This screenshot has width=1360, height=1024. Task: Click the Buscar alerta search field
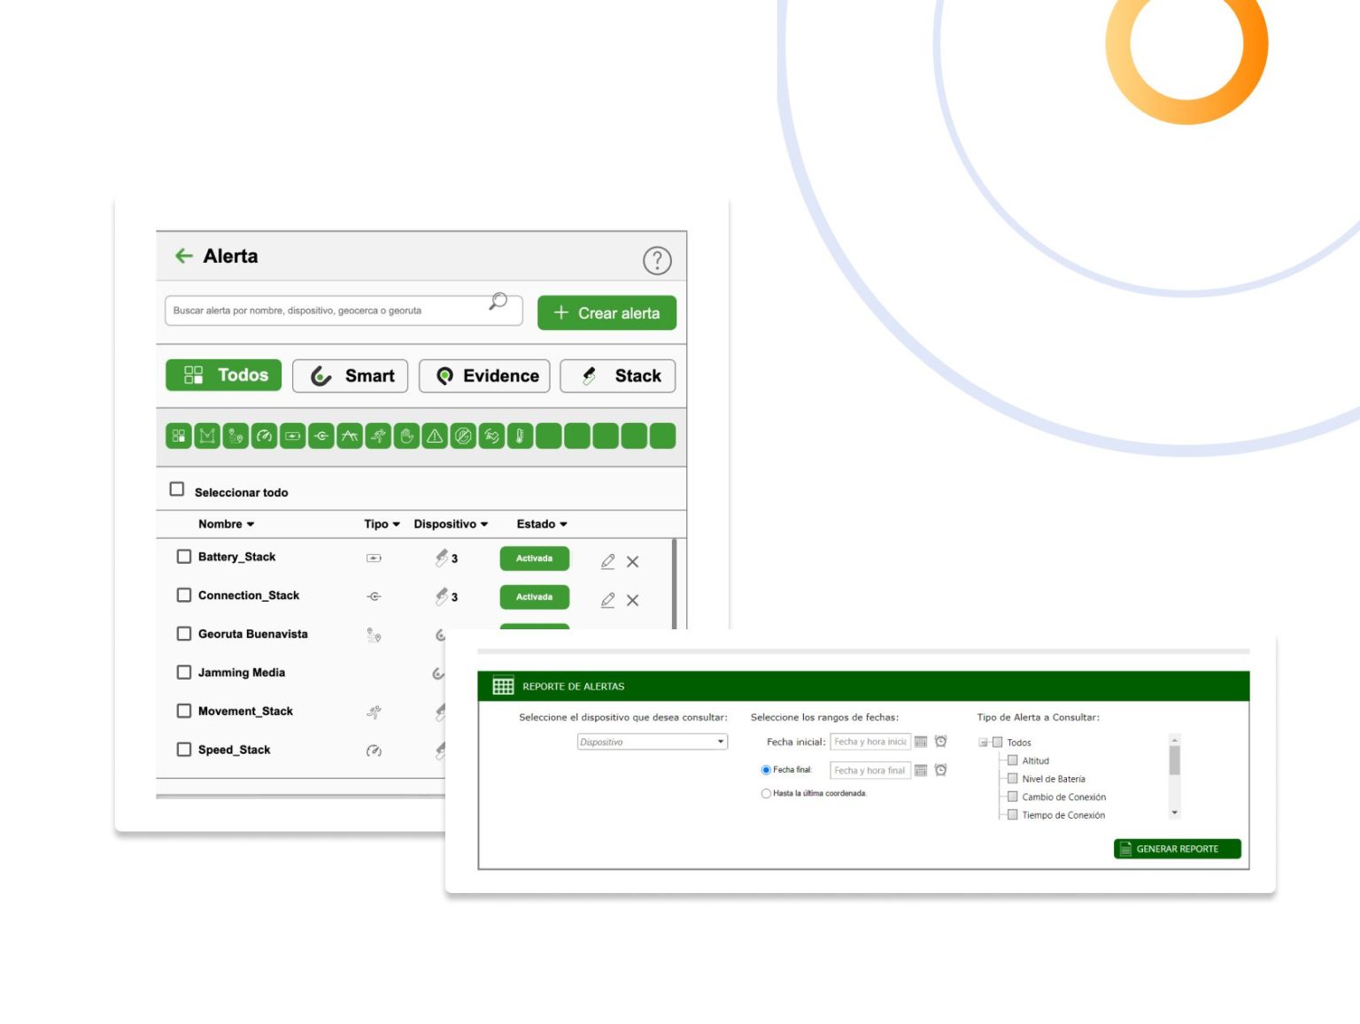[344, 311]
